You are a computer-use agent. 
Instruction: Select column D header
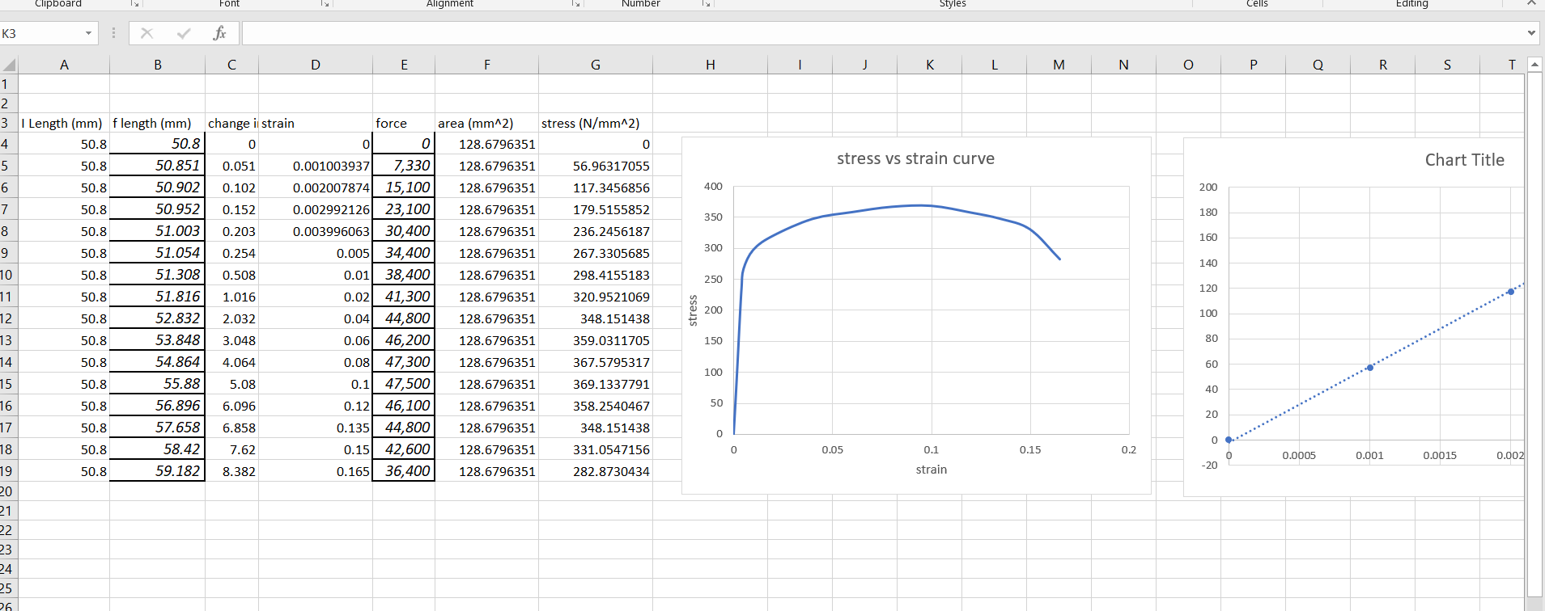(316, 65)
